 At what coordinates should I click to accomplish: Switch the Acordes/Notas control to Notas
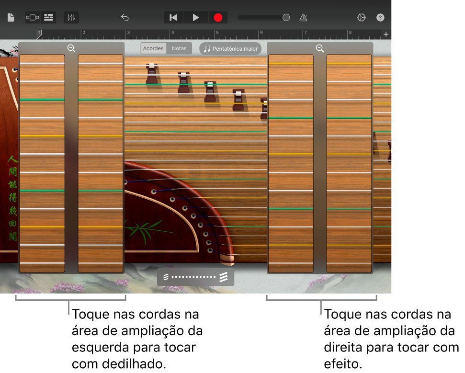[179, 48]
